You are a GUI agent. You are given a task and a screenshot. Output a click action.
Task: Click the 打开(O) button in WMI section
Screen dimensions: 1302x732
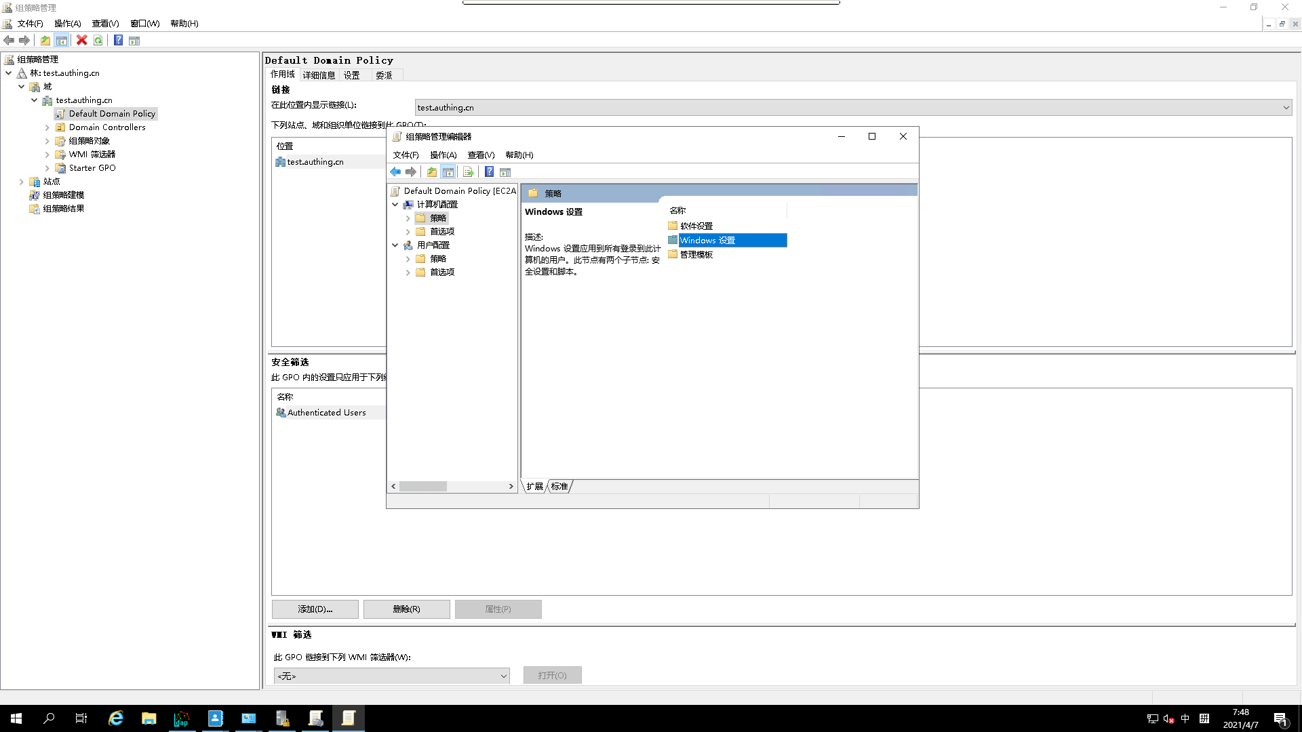552,675
